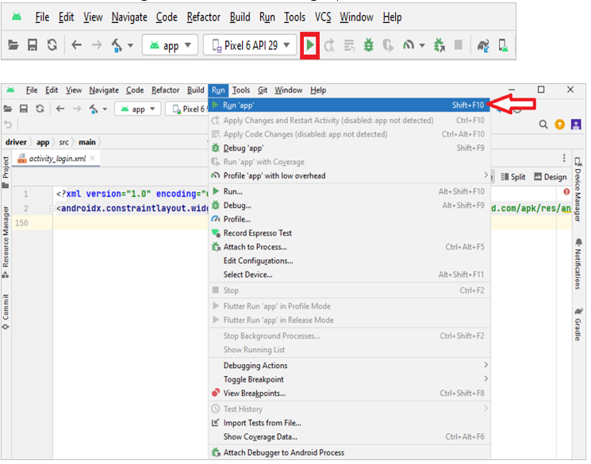This screenshot has width=591, height=464.
Task: Open the Commit side panel
Action: 6,312
